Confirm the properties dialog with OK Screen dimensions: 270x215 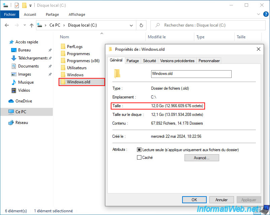tap(194, 200)
